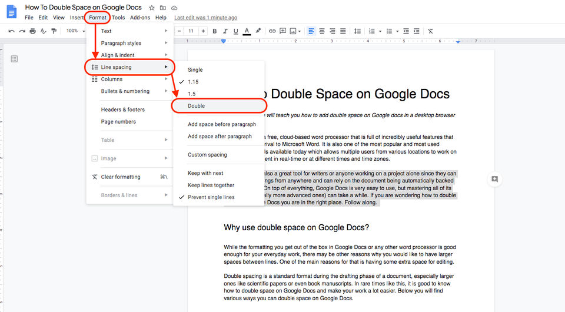The height and width of the screenshot is (312, 565).
Task: Add comment using margin button
Action: 495,179
